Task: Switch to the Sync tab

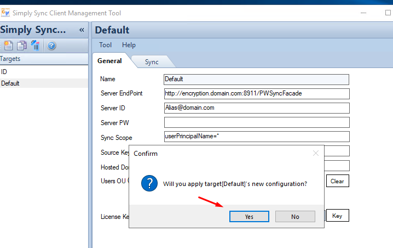Action: pyautogui.click(x=152, y=62)
